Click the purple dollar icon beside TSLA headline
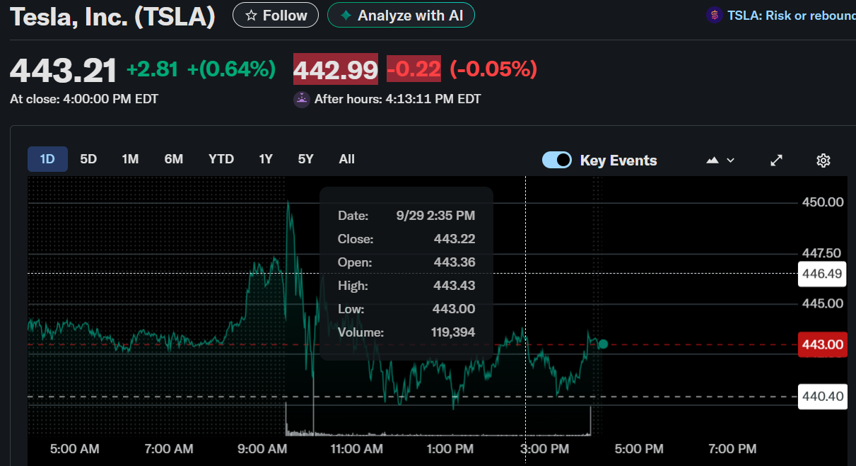 point(715,15)
